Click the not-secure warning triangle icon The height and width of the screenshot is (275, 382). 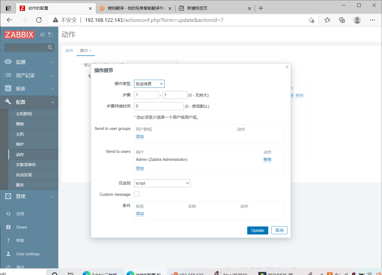(x=55, y=20)
